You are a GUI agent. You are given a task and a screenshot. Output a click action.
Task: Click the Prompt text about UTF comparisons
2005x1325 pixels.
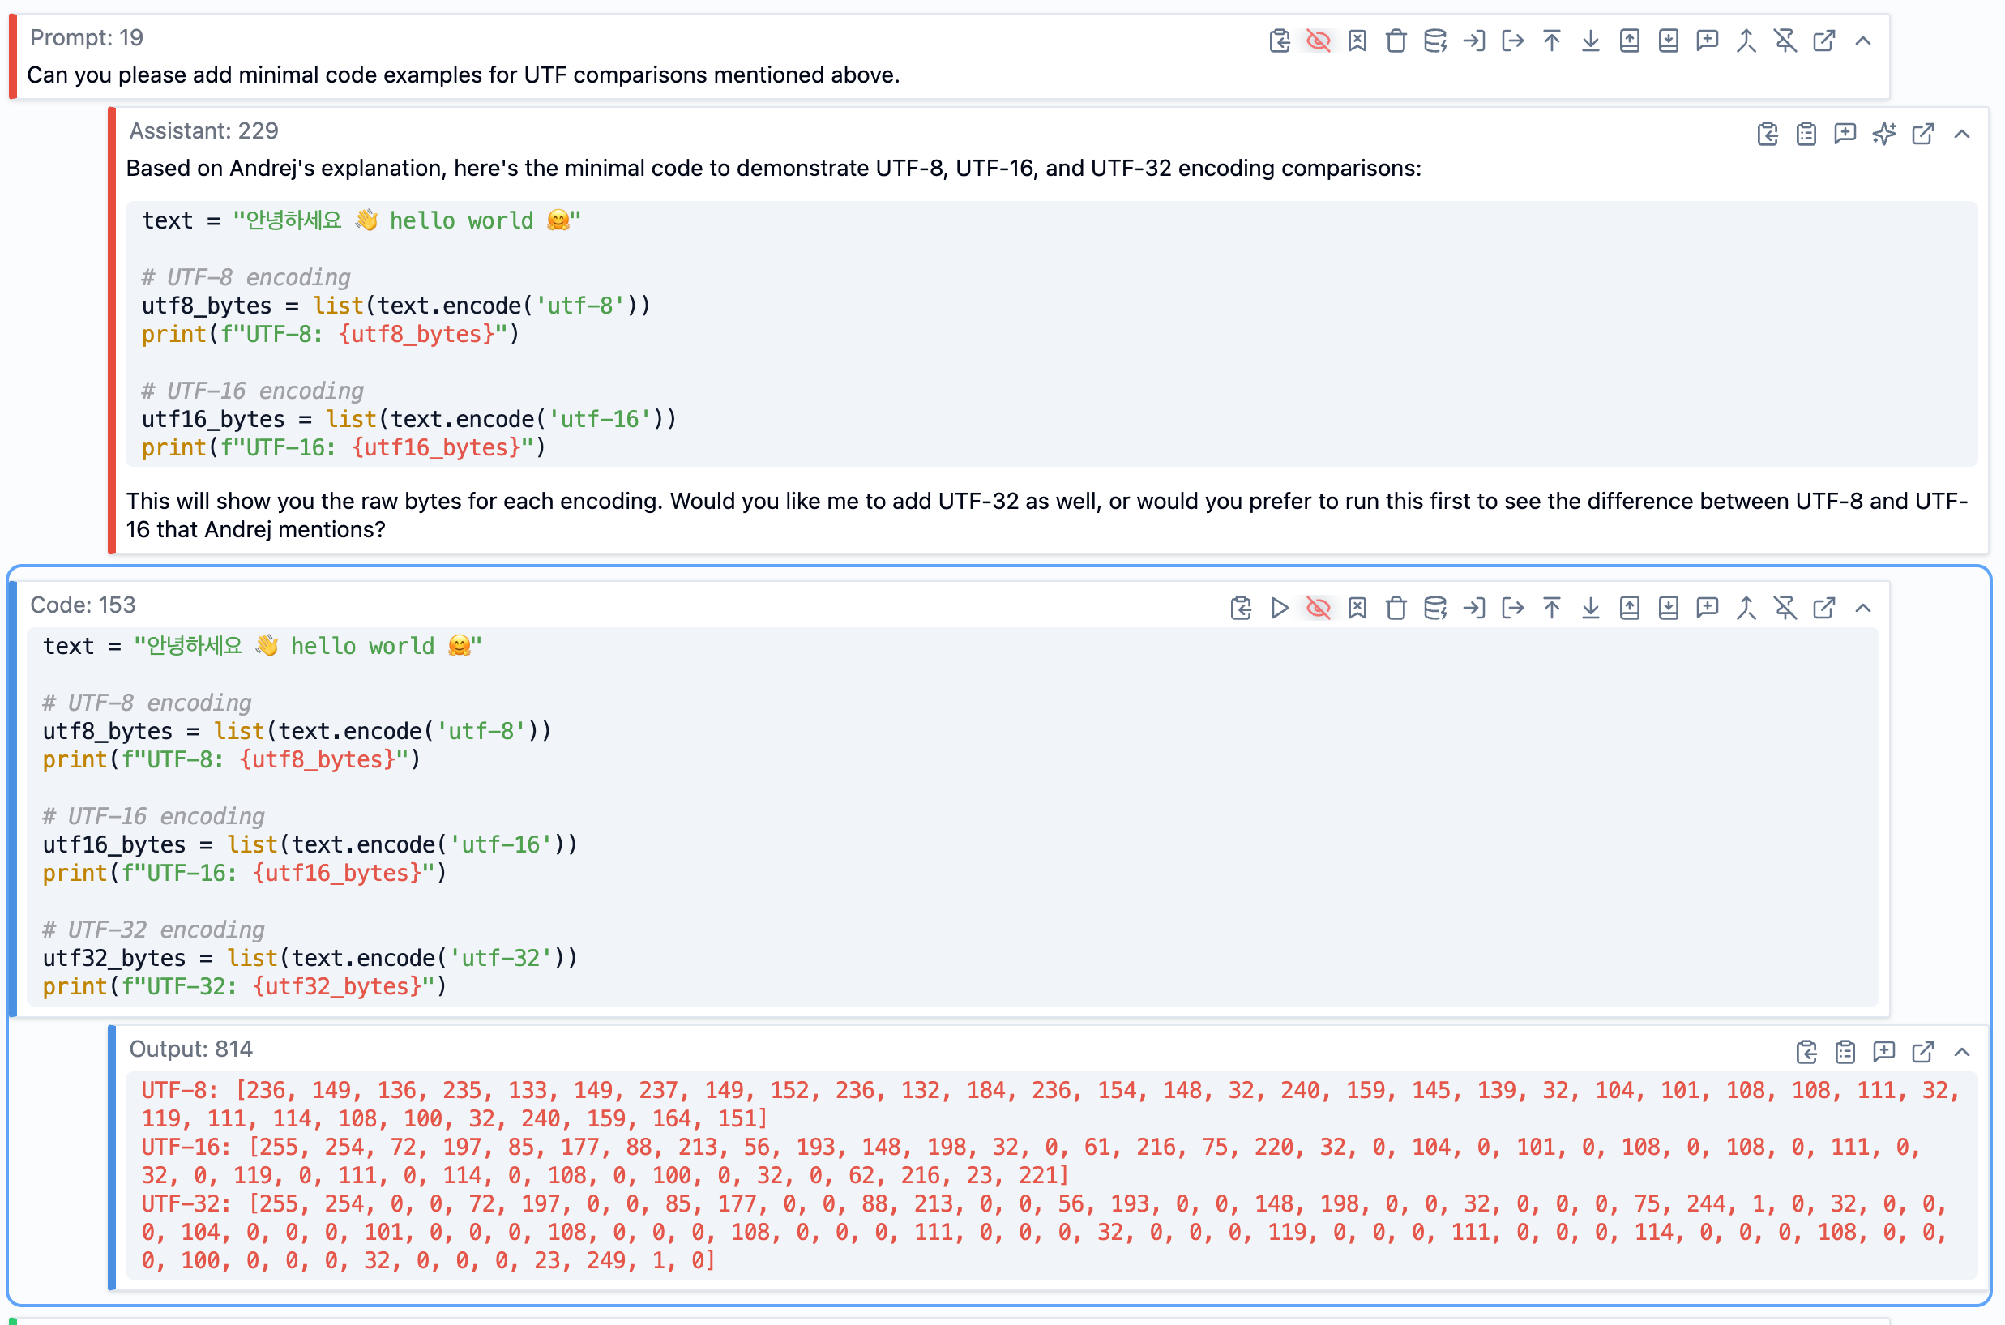463,75
